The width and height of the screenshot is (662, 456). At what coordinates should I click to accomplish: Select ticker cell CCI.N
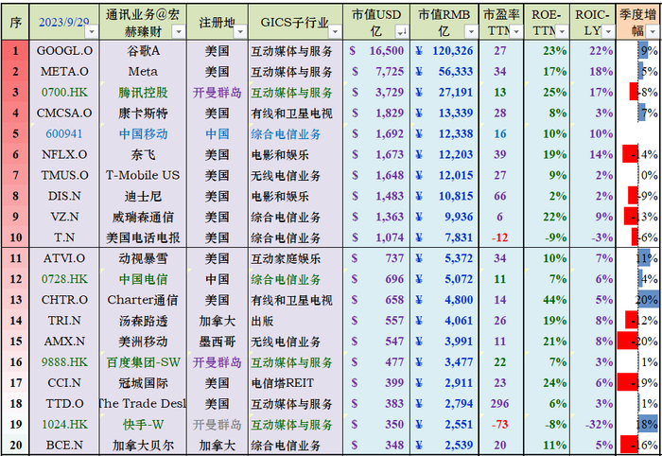coord(64,382)
